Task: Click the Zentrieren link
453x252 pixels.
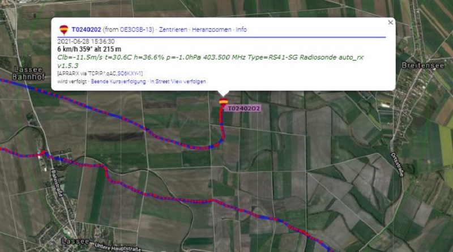Action: point(173,29)
